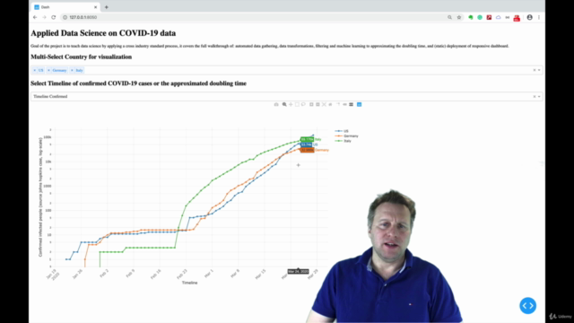Open the Chrome three-dot menu
This screenshot has width=574, height=323.
pyautogui.click(x=539, y=17)
